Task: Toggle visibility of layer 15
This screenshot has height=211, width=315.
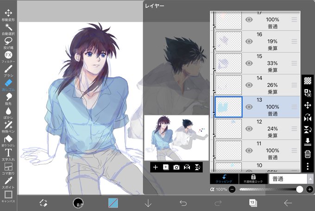Action: (x=249, y=63)
